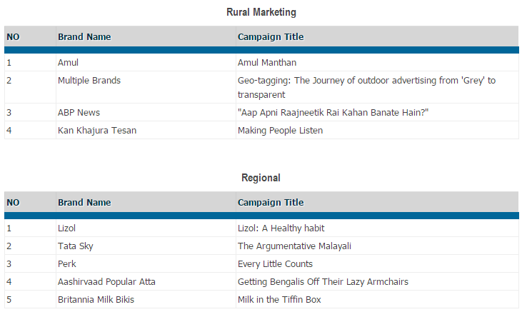Click the Regional section heading
The width and height of the screenshot is (522, 312).
tap(261, 178)
